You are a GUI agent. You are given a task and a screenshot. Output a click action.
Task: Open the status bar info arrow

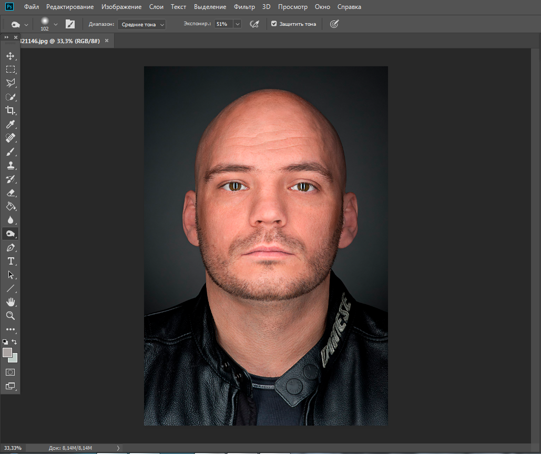point(118,448)
